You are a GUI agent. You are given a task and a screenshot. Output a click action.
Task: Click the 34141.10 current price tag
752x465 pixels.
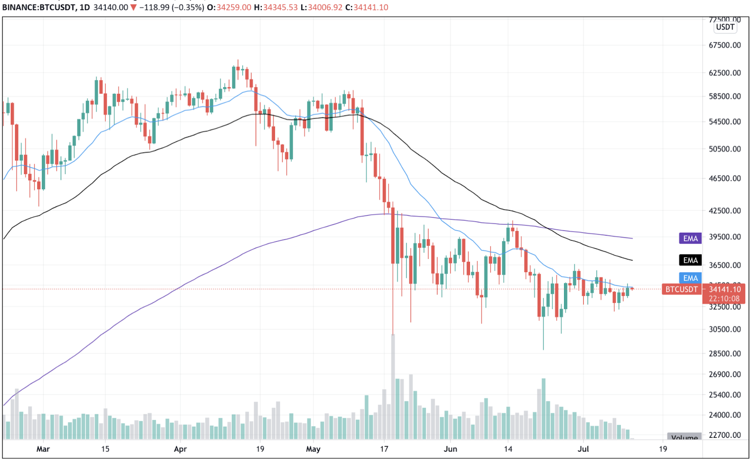(x=725, y=289)
